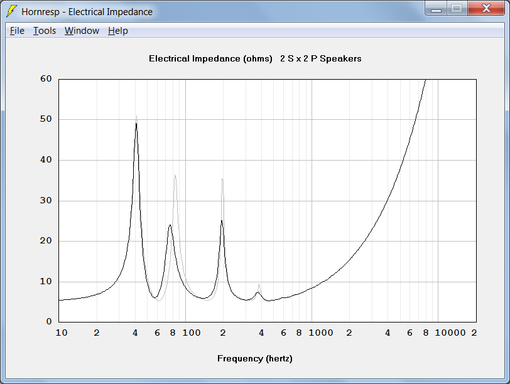Click the '100' frequency axis label
Image resolution: width=510 pixels, height=384 pixels.
tap(192, 333)
